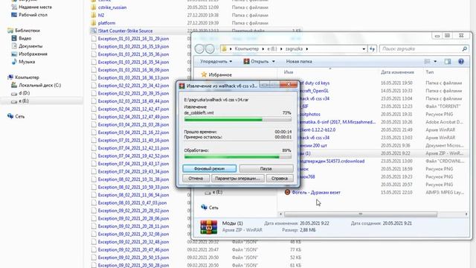Toggle the preview pane icon
This screenshot has width=476, height=268.
[448, 61]
